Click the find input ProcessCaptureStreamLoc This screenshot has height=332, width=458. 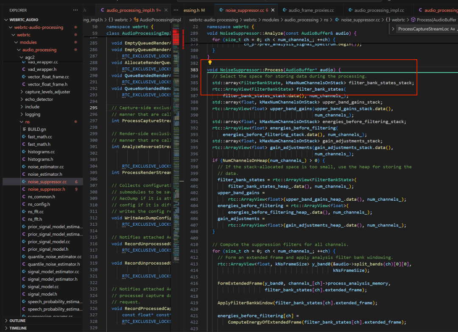(423, 29)
